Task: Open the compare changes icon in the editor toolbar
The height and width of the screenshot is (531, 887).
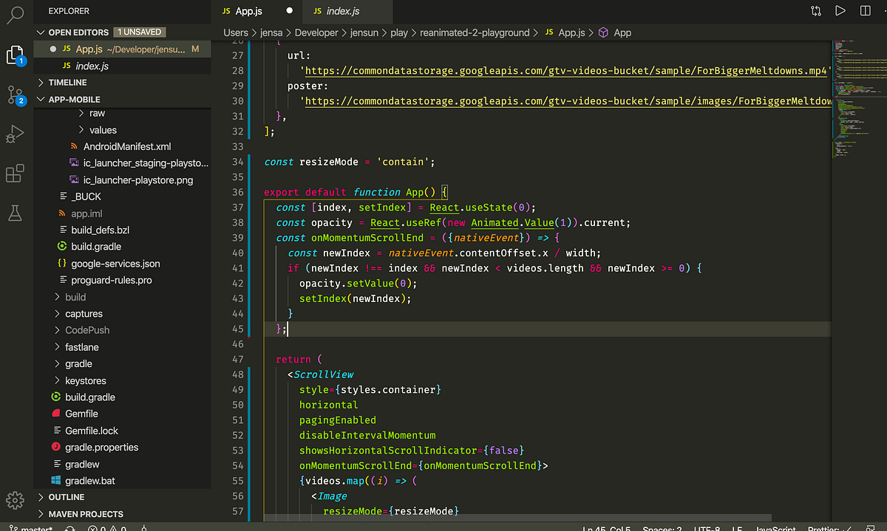Action: click(815, 11)
